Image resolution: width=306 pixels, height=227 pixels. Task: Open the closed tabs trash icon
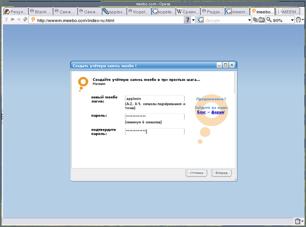[x=298, y=221]
